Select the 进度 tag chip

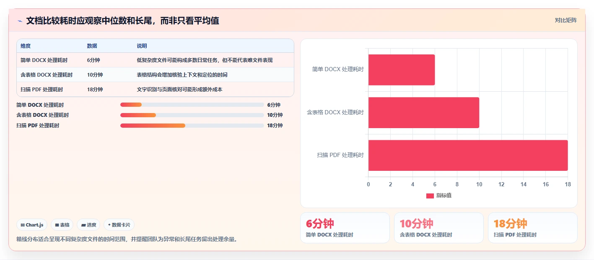point(88,225)
